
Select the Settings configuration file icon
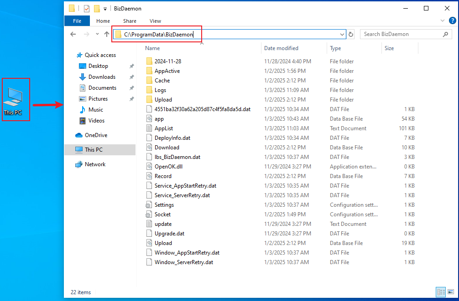point(149,205)
